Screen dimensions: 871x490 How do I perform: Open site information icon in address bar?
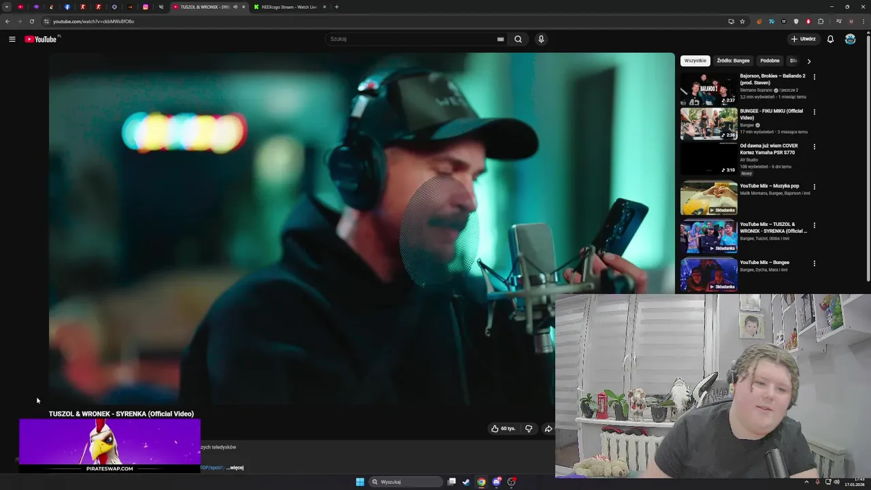coord(46,21)
